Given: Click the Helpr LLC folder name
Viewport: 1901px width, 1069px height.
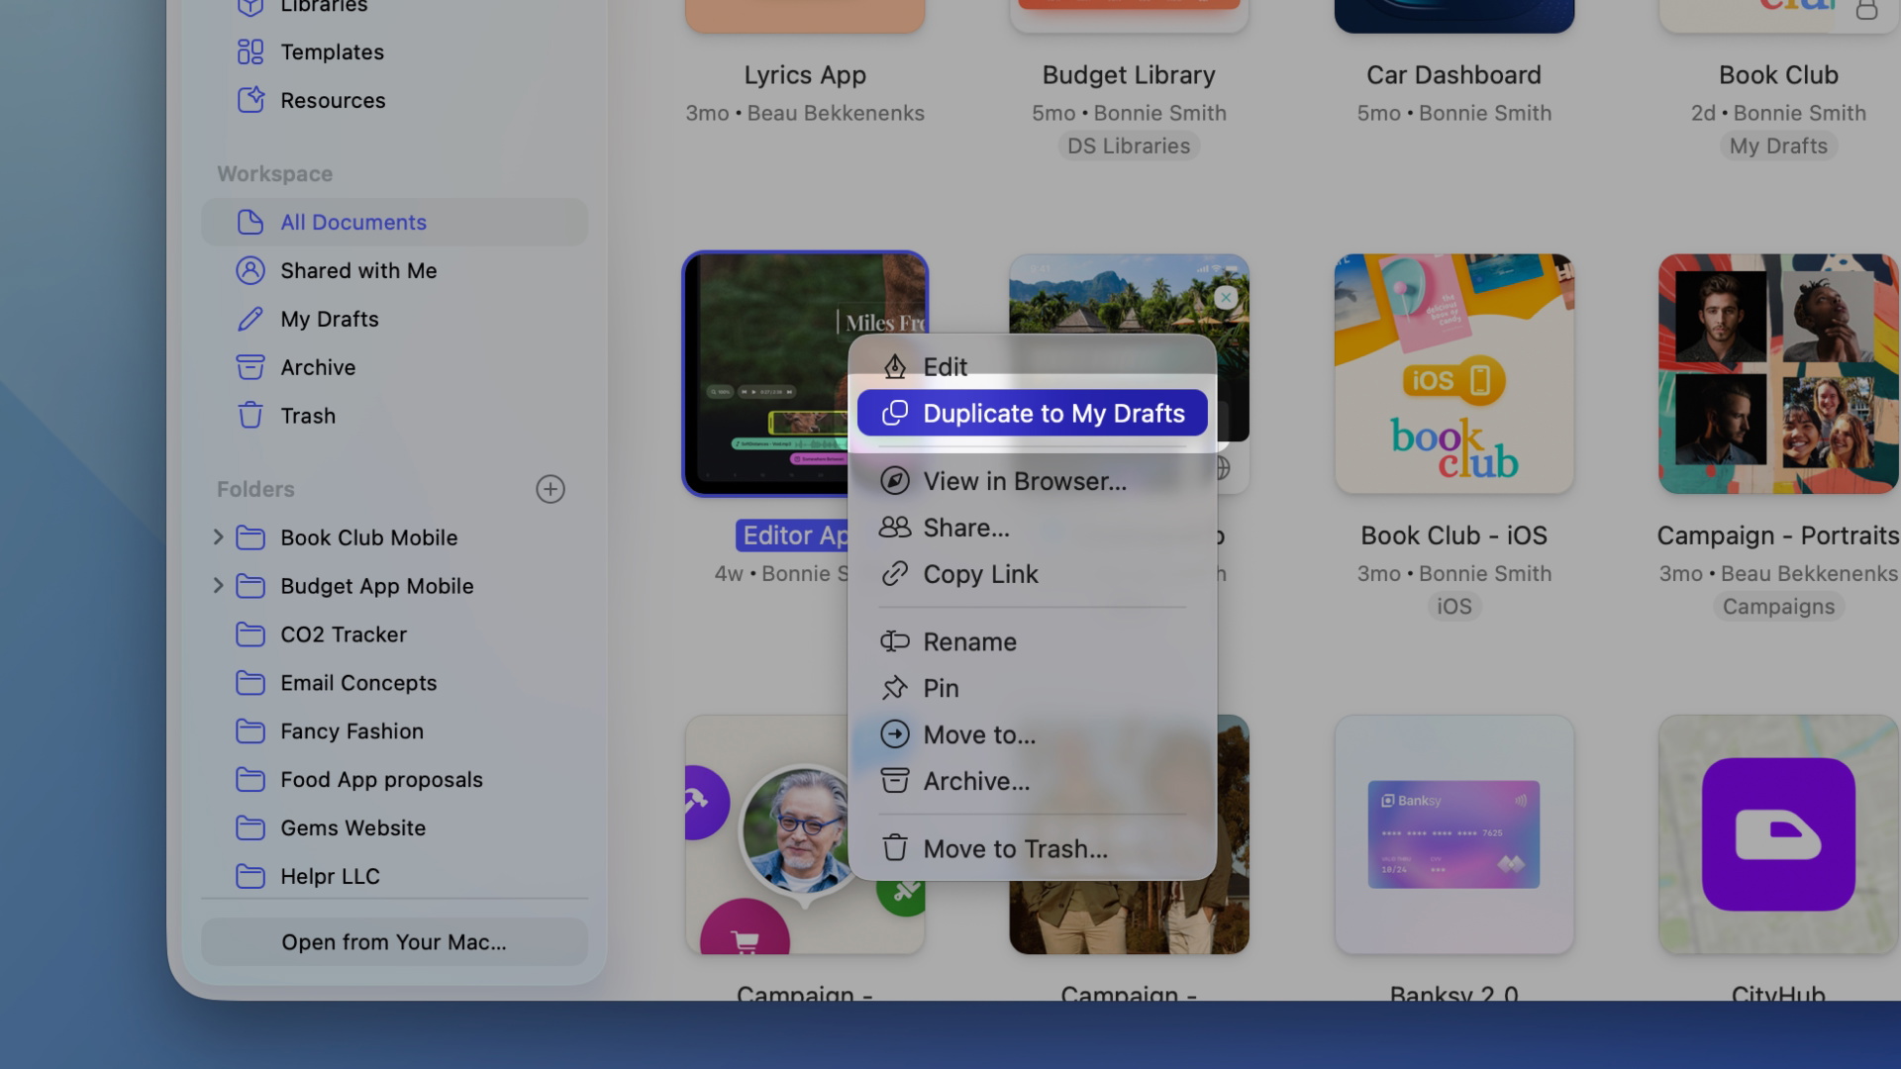Looking at the screenshot, I should [330, 877].
